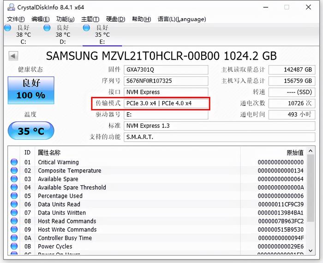Click the rotation rate field ---- (SSD)
Image resolution: width=323 pixels, height=263 pixels.
[x=292, y=92]
